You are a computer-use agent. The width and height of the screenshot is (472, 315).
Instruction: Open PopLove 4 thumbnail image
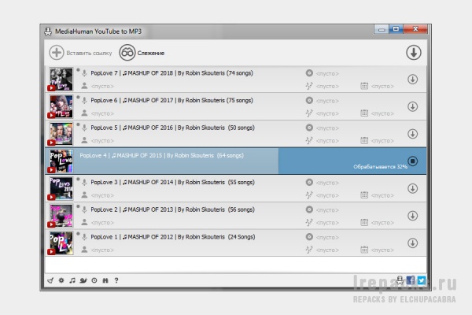(x=61, y=161)
